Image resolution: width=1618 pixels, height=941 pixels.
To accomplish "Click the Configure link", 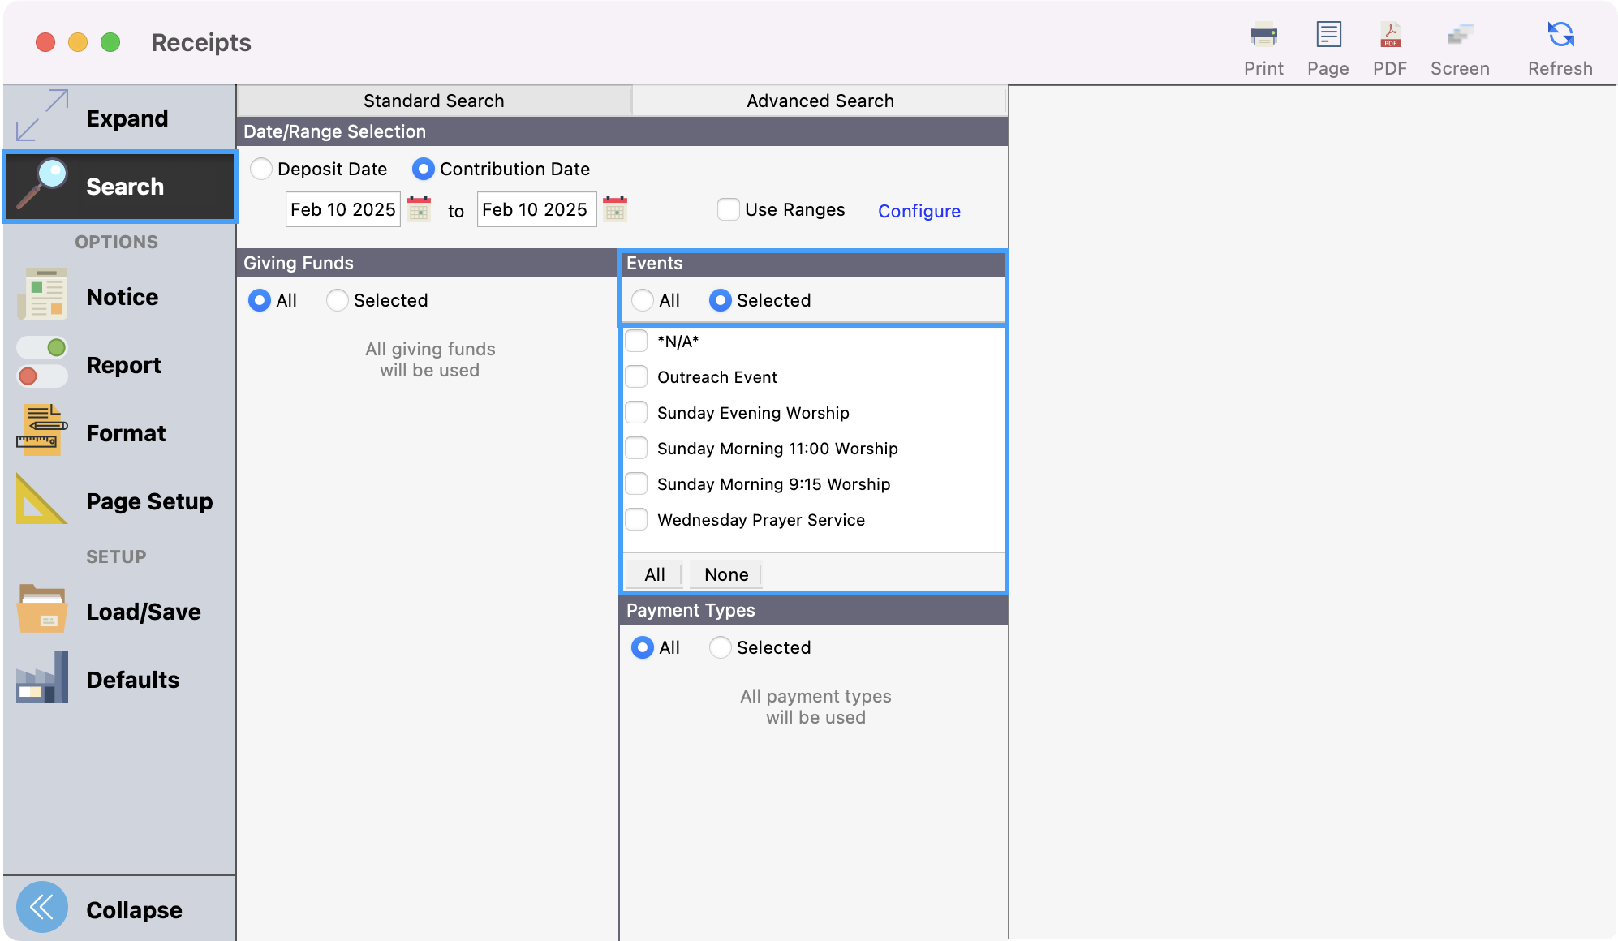I will [919, 211].
